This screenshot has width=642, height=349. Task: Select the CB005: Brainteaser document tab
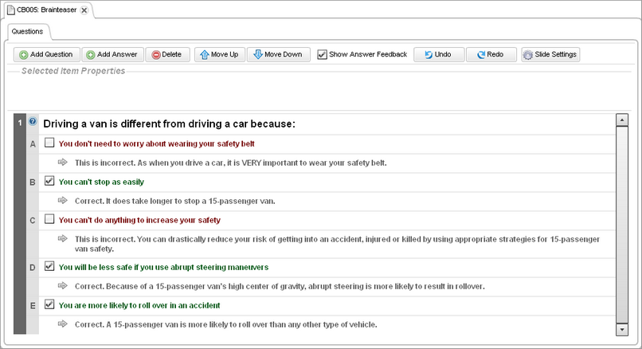click(x=44, y=10)
